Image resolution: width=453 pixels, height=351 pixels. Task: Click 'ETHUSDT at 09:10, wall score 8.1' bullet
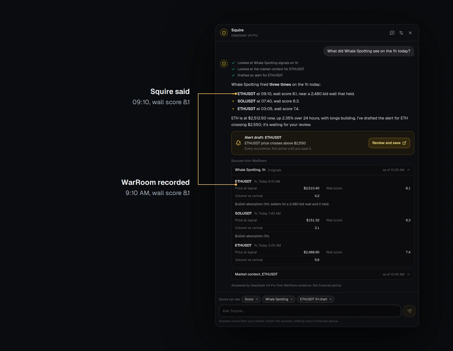(x=296, y=94)
